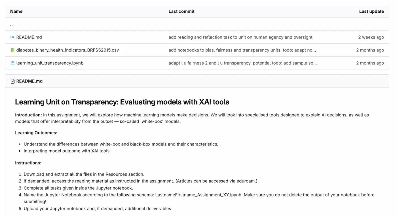Open the learning_unit_transparency.ipynb notebook
This screenshot has height=216, width=397.
point(50,63)
